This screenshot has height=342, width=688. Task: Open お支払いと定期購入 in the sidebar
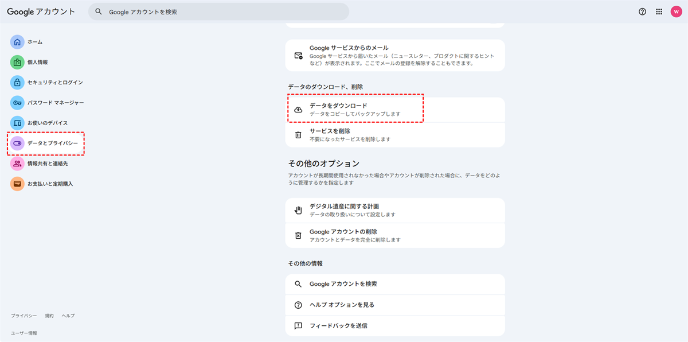(x=50, y=184)
